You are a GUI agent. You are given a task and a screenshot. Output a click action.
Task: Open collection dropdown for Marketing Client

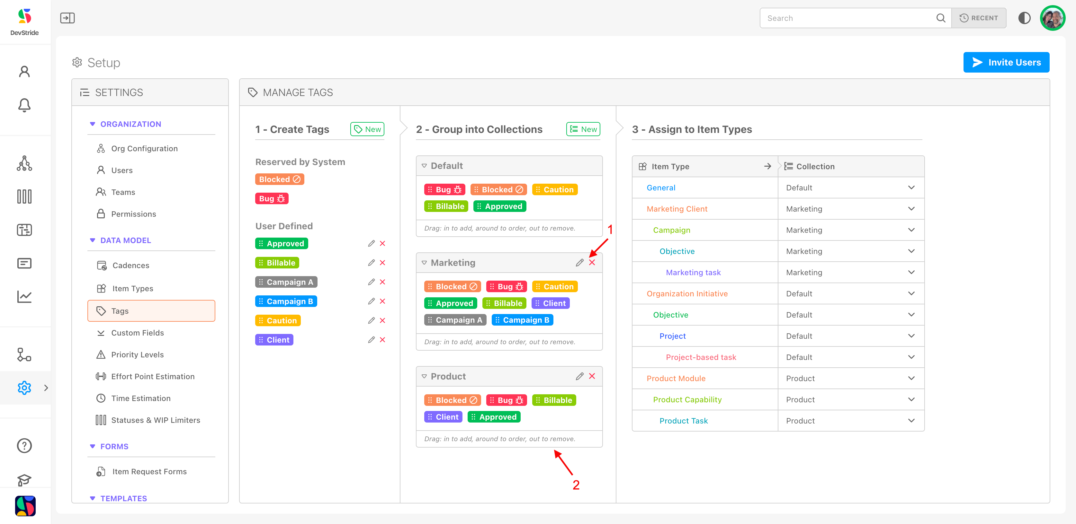tap(911, 209)
